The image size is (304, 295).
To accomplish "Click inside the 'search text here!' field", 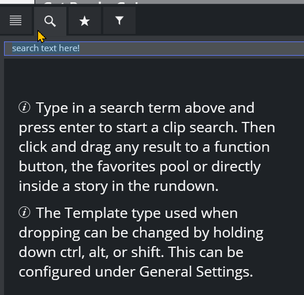I will pyautogui.click(x=154, y=48).
